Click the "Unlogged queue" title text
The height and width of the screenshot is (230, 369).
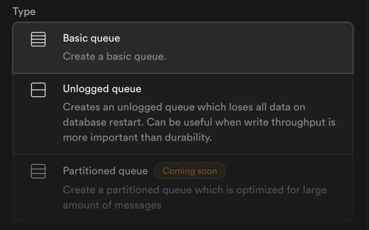[102, 88]
